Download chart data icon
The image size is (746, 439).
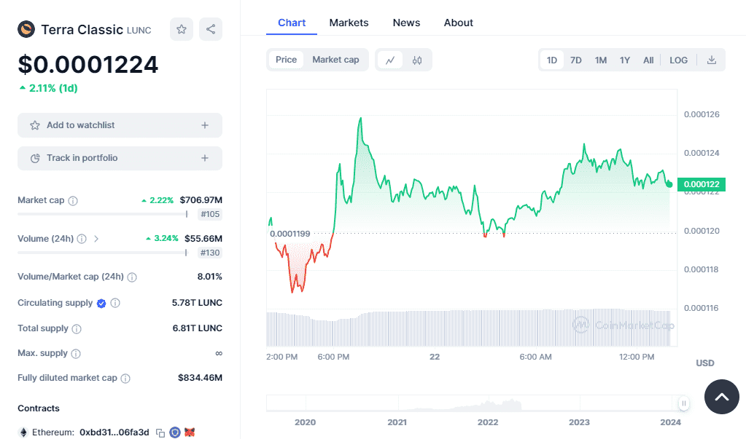[711, 60]
